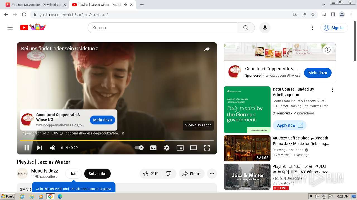The image size is (357, 200).
Task: Go to YouTube home via logo
Action: pyautogui.click(x=33, y=27)
